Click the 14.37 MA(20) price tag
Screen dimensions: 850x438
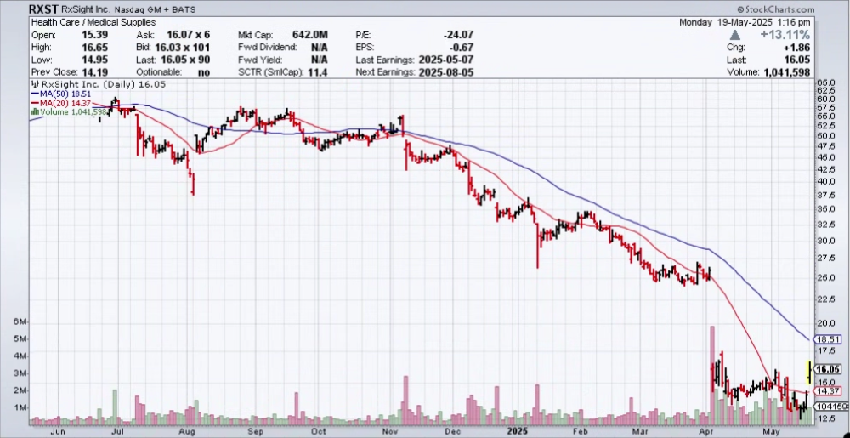[828, 390]
